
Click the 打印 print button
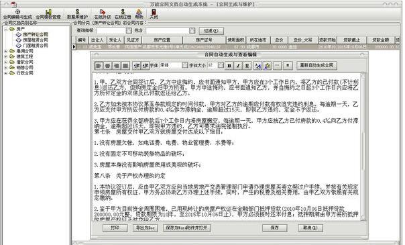click(115, 228)
